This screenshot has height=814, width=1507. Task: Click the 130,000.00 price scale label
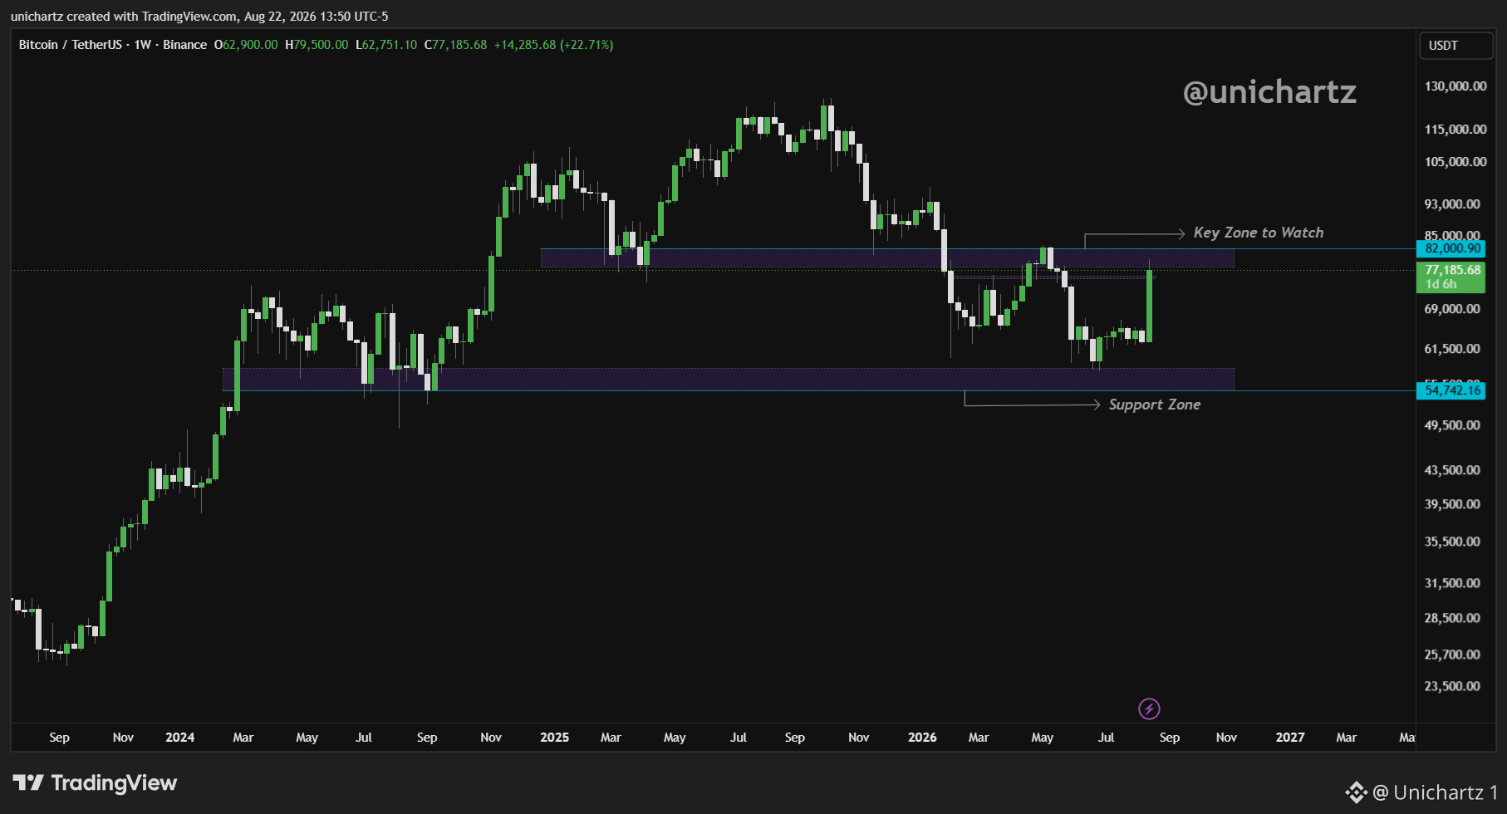(x=1455, y=86)
